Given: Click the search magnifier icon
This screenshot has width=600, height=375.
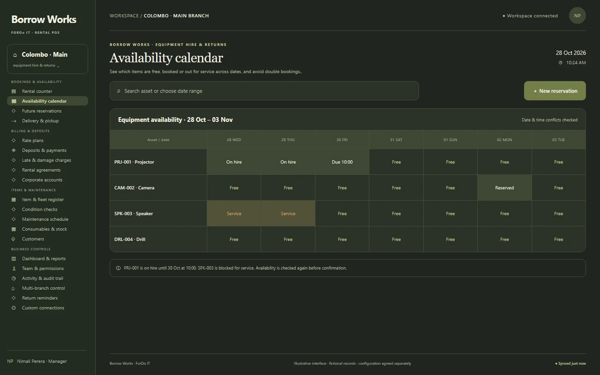Looking at the screenshot, I should [x=119, y=91].
